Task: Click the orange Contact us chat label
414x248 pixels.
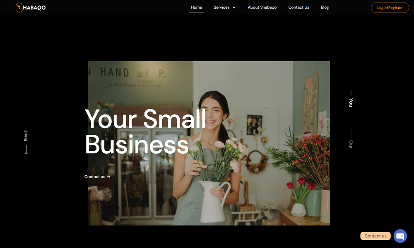Action: [375, 236]
